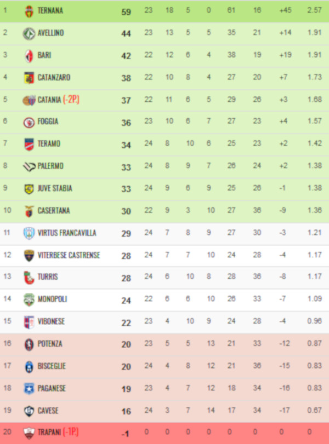Click the Ternana club crest
This screenshot has height=444, width=329.
coord(29,11)
